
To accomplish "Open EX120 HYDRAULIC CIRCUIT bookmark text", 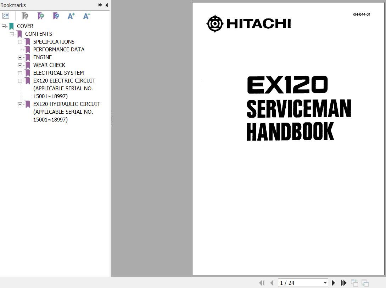I will point(67,112).
